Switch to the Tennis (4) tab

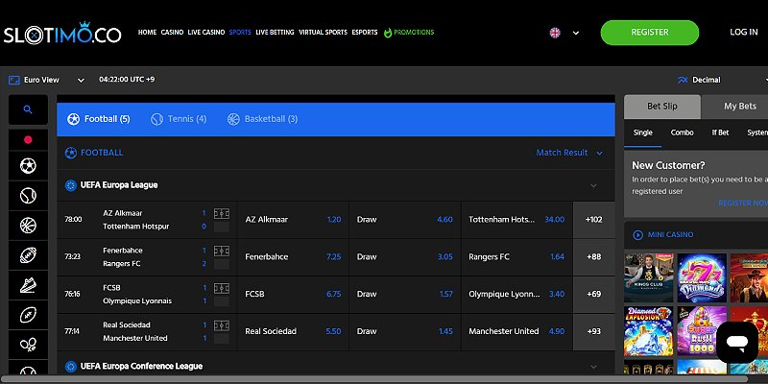click(x=179, y=119)
